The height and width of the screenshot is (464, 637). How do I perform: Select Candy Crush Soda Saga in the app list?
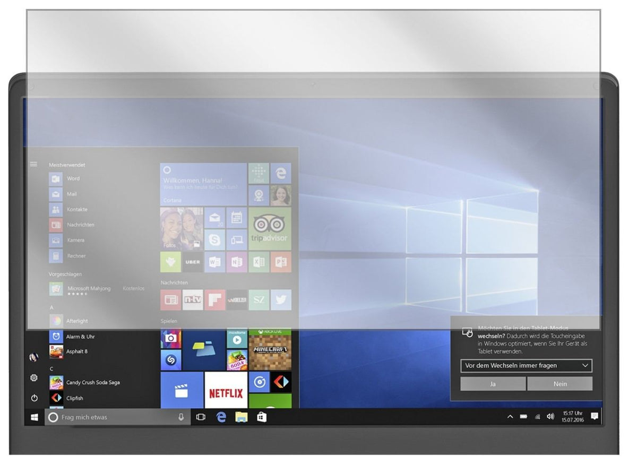[x=92, y=382]
